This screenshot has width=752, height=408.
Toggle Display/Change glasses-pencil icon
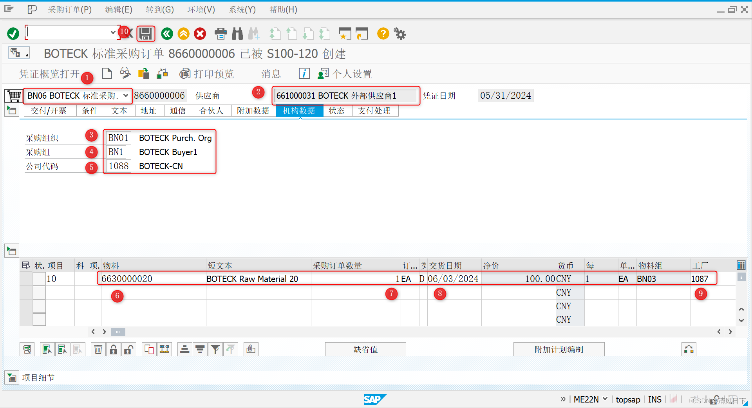pyautogui.click(x=125, y=73)
